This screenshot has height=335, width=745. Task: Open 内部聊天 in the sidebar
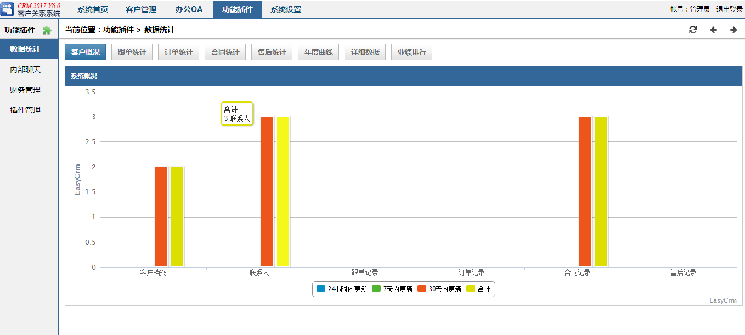coord(25,70)
